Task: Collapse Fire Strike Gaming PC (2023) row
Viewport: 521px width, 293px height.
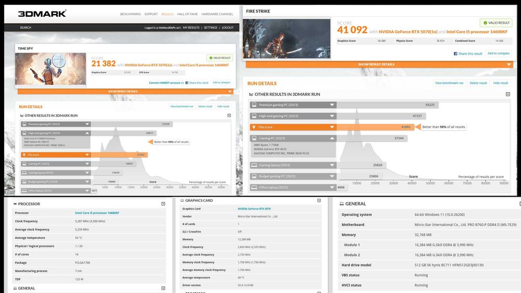Action: tap(331, 138)
